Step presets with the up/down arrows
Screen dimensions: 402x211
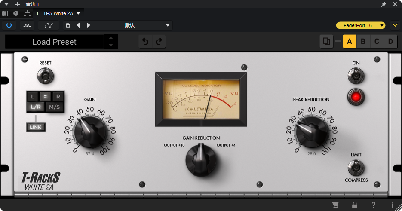point(111,42)
